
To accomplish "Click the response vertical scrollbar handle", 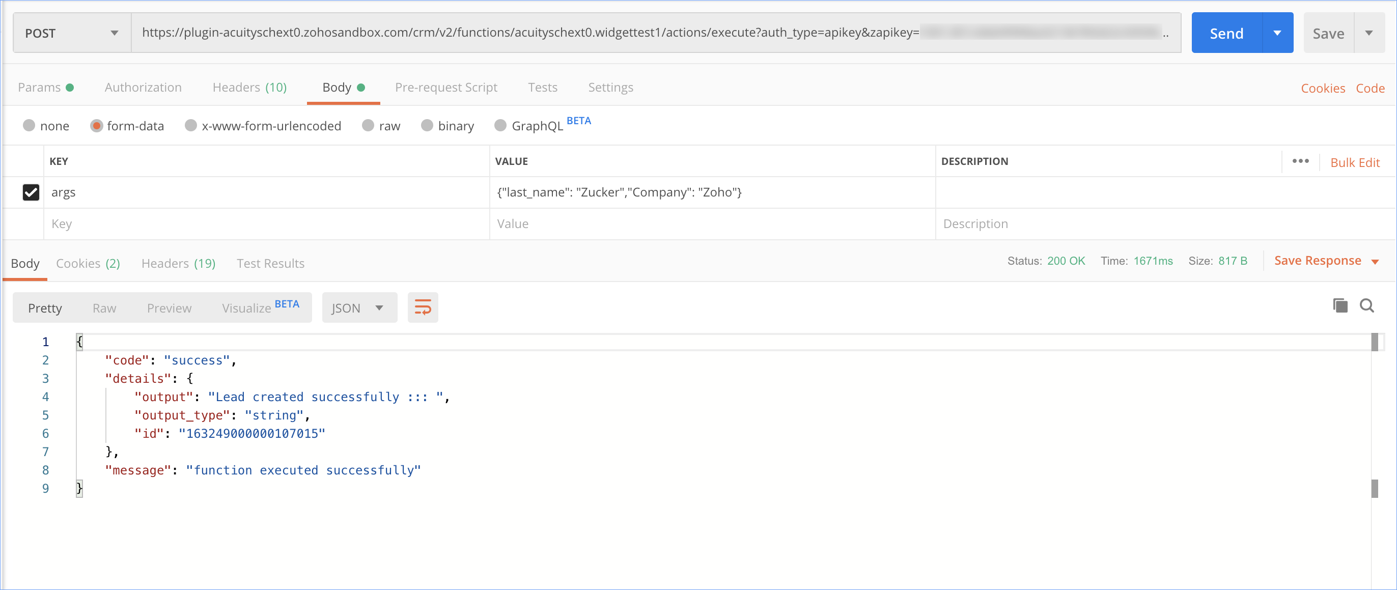I will (1374, 342).
